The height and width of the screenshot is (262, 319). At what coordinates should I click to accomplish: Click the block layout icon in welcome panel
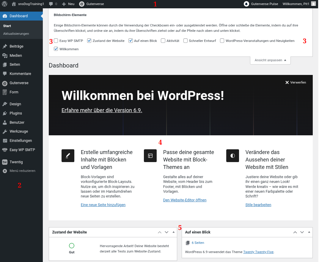150,156
